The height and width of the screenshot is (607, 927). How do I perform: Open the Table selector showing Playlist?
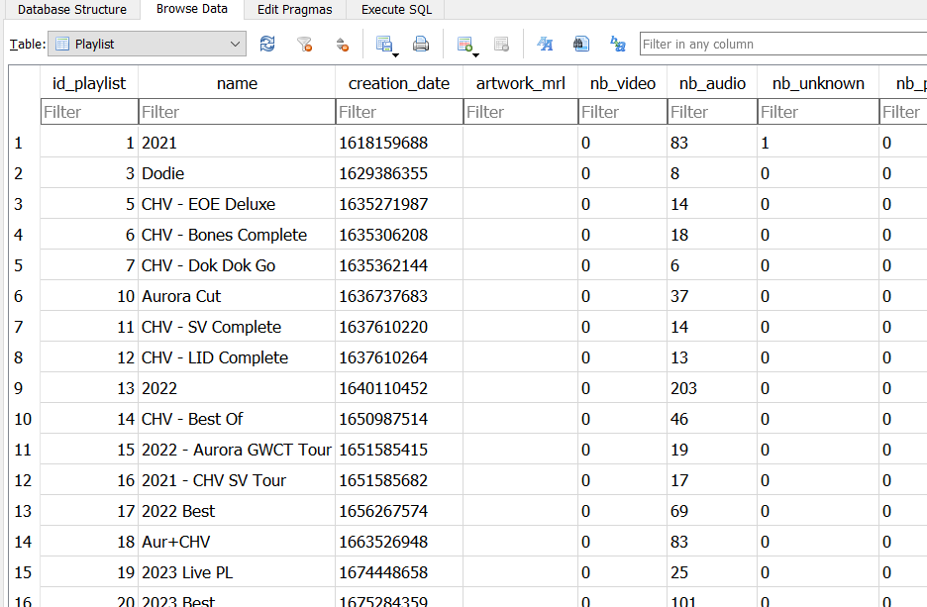click(147, 44)
